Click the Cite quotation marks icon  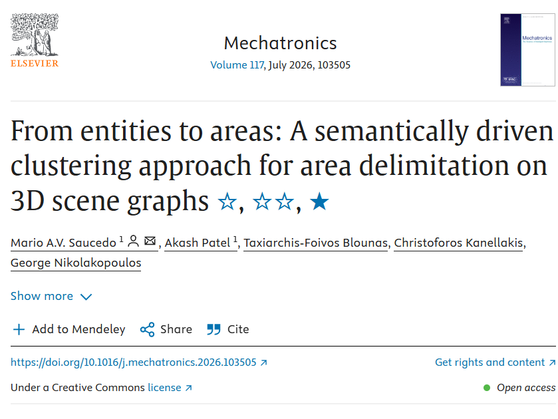pos(213,330)
